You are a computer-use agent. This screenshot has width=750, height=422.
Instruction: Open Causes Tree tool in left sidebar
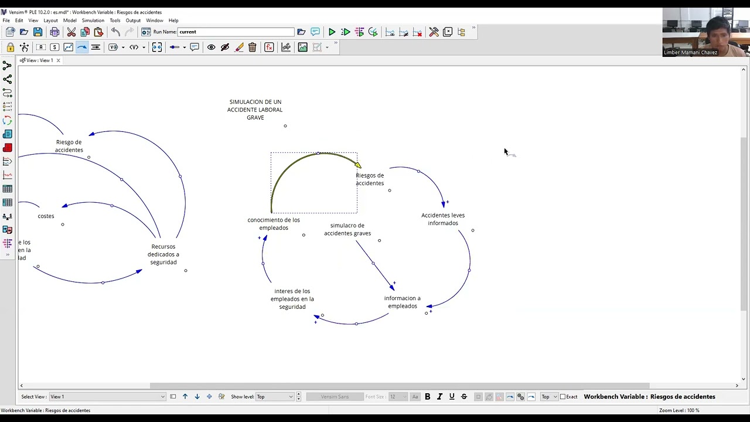tap(8, 66)
